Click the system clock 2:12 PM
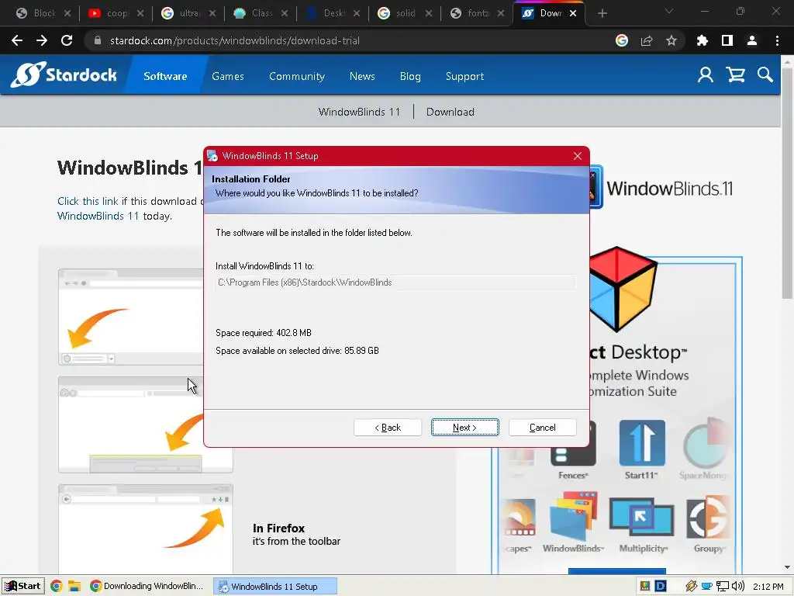Image resolution: width=794 pixels, height=596 pixels. (x=768, y=587)
